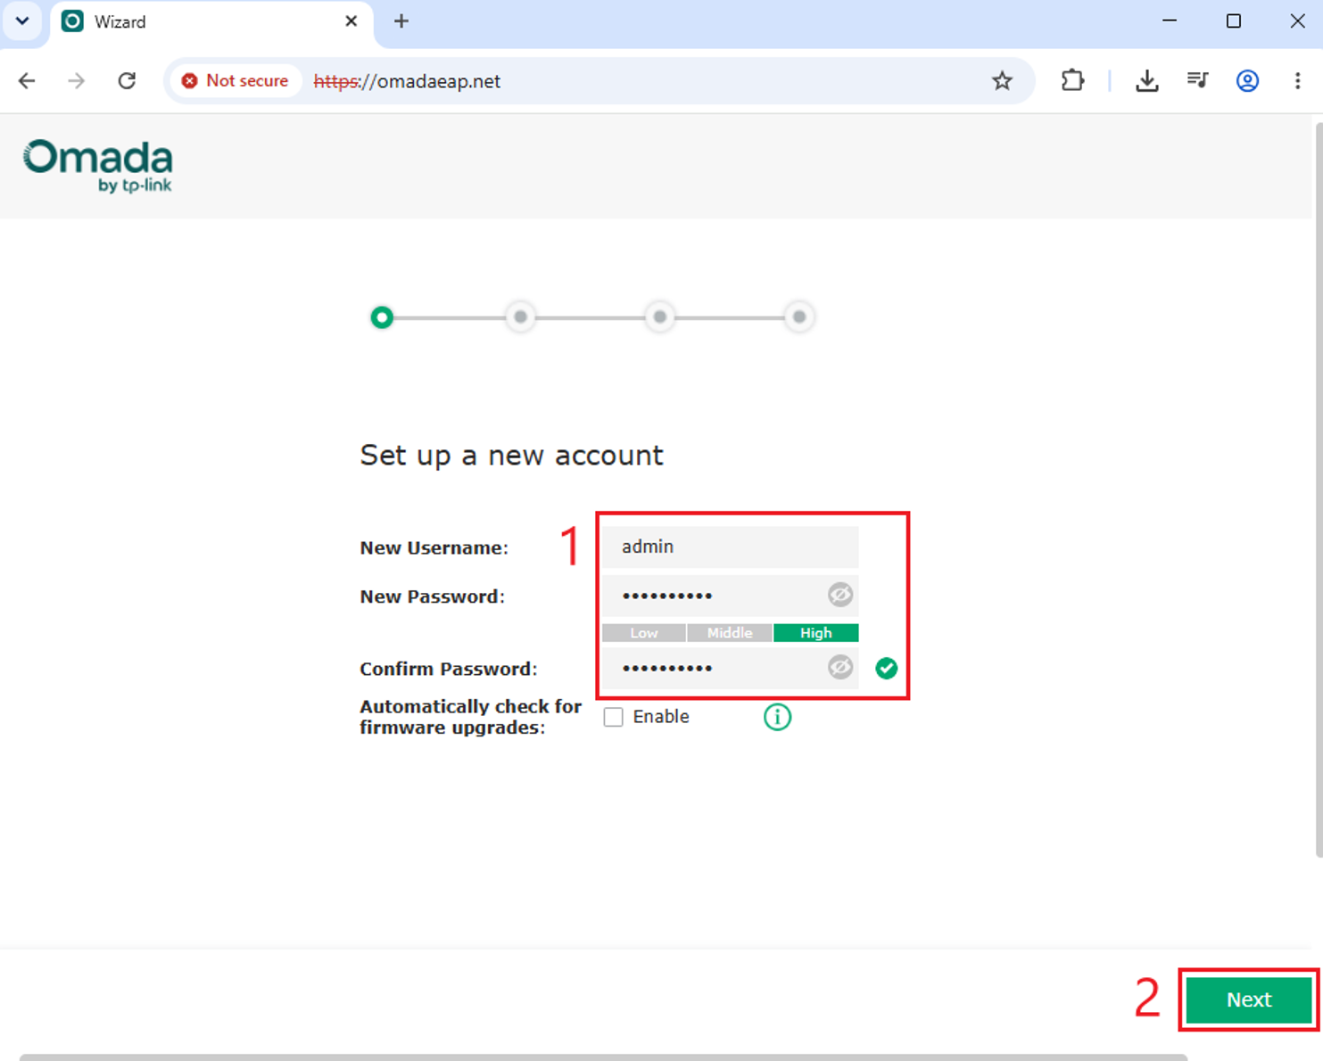Image resolution: width=1323 pixels, height=1061 pixels.
Task: Click the browser forward arrow
Action: (x=77, y=81)
